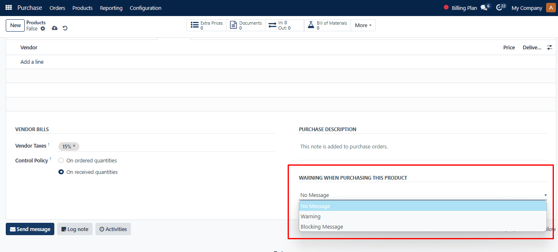Open the apps grid menu icon

[9, 8]
